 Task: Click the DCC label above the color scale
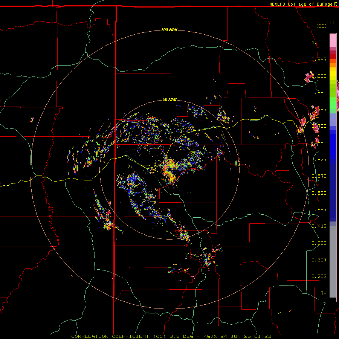331,23
